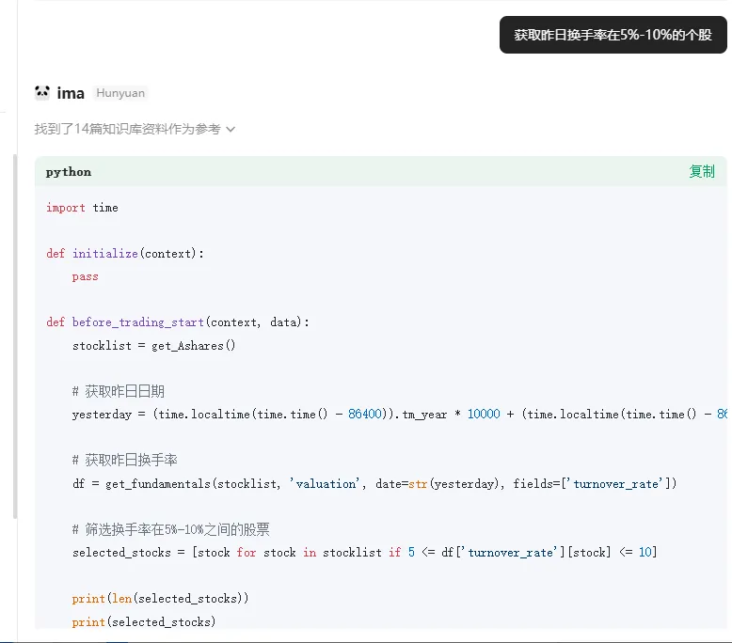The width and height of the screenshot is (732, 643).
Task: Click the ima assistant name
Action: pyautogui.click(x=71, y=93)
